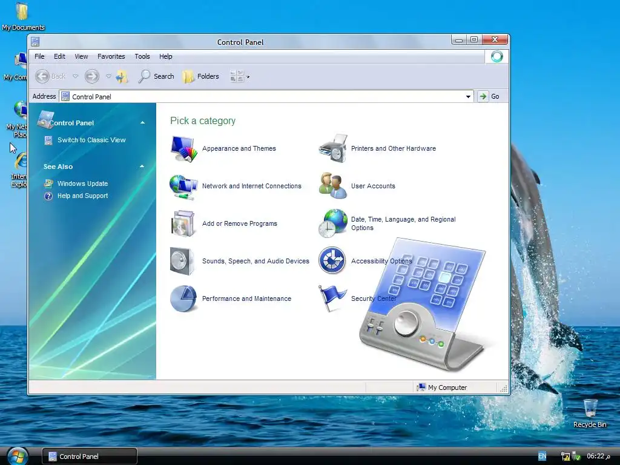The image size is (620, 465).
Task: Open Network and Internet Connections icon
Action: [x=183, y=186]
